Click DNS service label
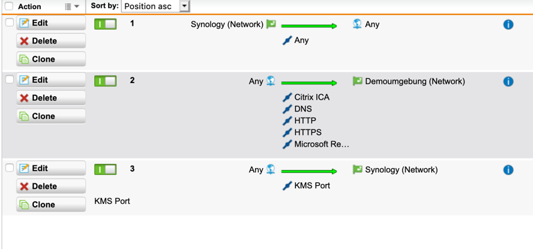Viewport: 533px width, 249px height. click(x=303, y=109)
